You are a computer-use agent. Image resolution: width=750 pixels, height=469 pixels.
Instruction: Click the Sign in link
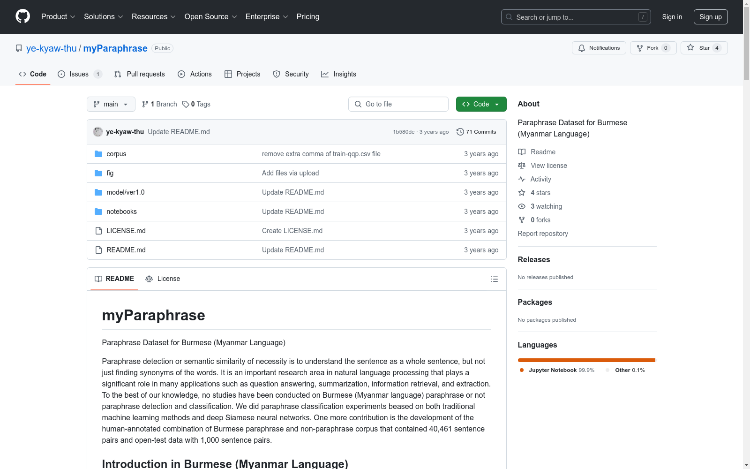pos(672,17)
